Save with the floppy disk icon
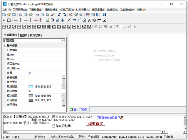This screenshot has height=140, width=188. pos(14,15)
